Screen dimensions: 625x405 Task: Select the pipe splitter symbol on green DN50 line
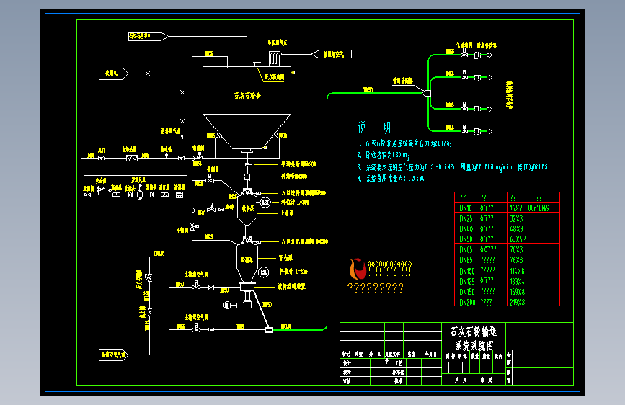pos(427,93)
